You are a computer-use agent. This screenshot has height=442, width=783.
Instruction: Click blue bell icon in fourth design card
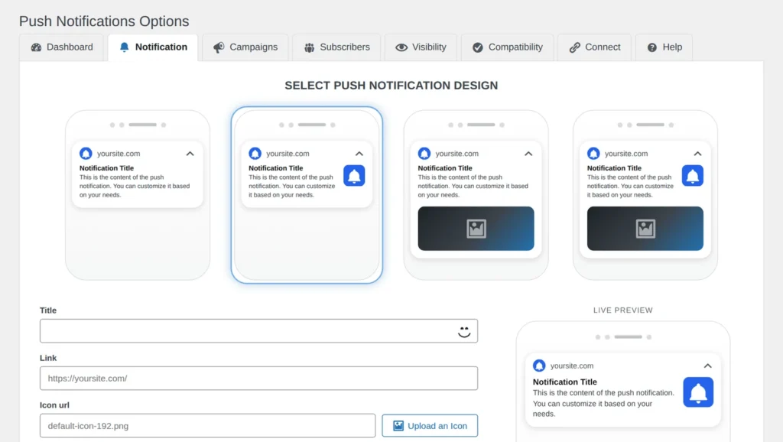[693, 175]
